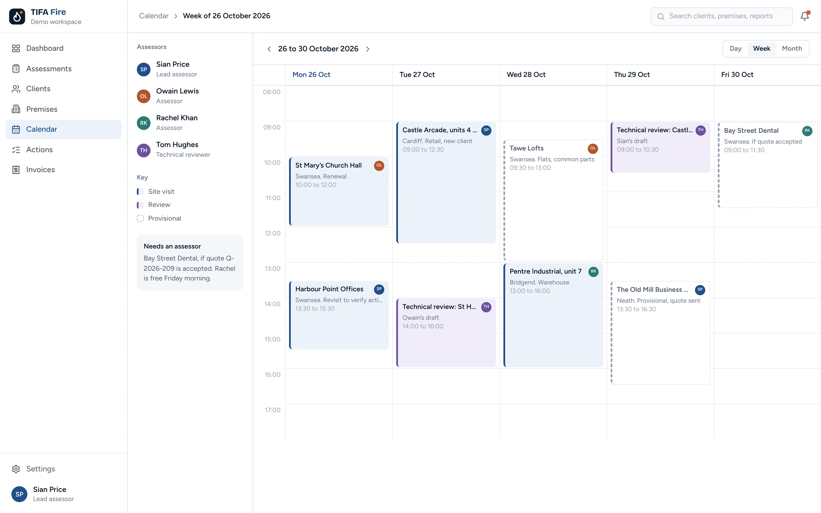Click the search magnifier icon

[x=661, y=16]
